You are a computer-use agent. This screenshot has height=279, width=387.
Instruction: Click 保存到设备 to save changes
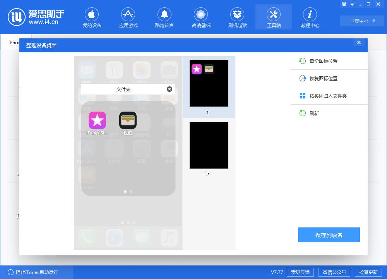click(x=329, y=234)
